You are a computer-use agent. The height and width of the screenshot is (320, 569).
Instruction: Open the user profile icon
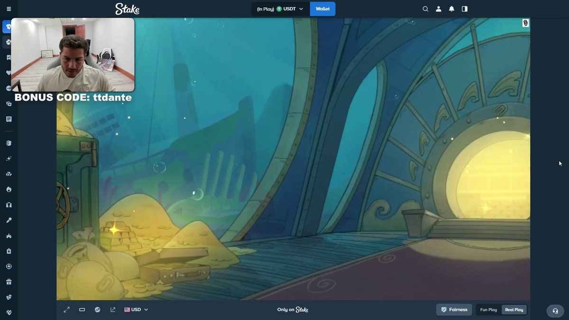(439, 9)
